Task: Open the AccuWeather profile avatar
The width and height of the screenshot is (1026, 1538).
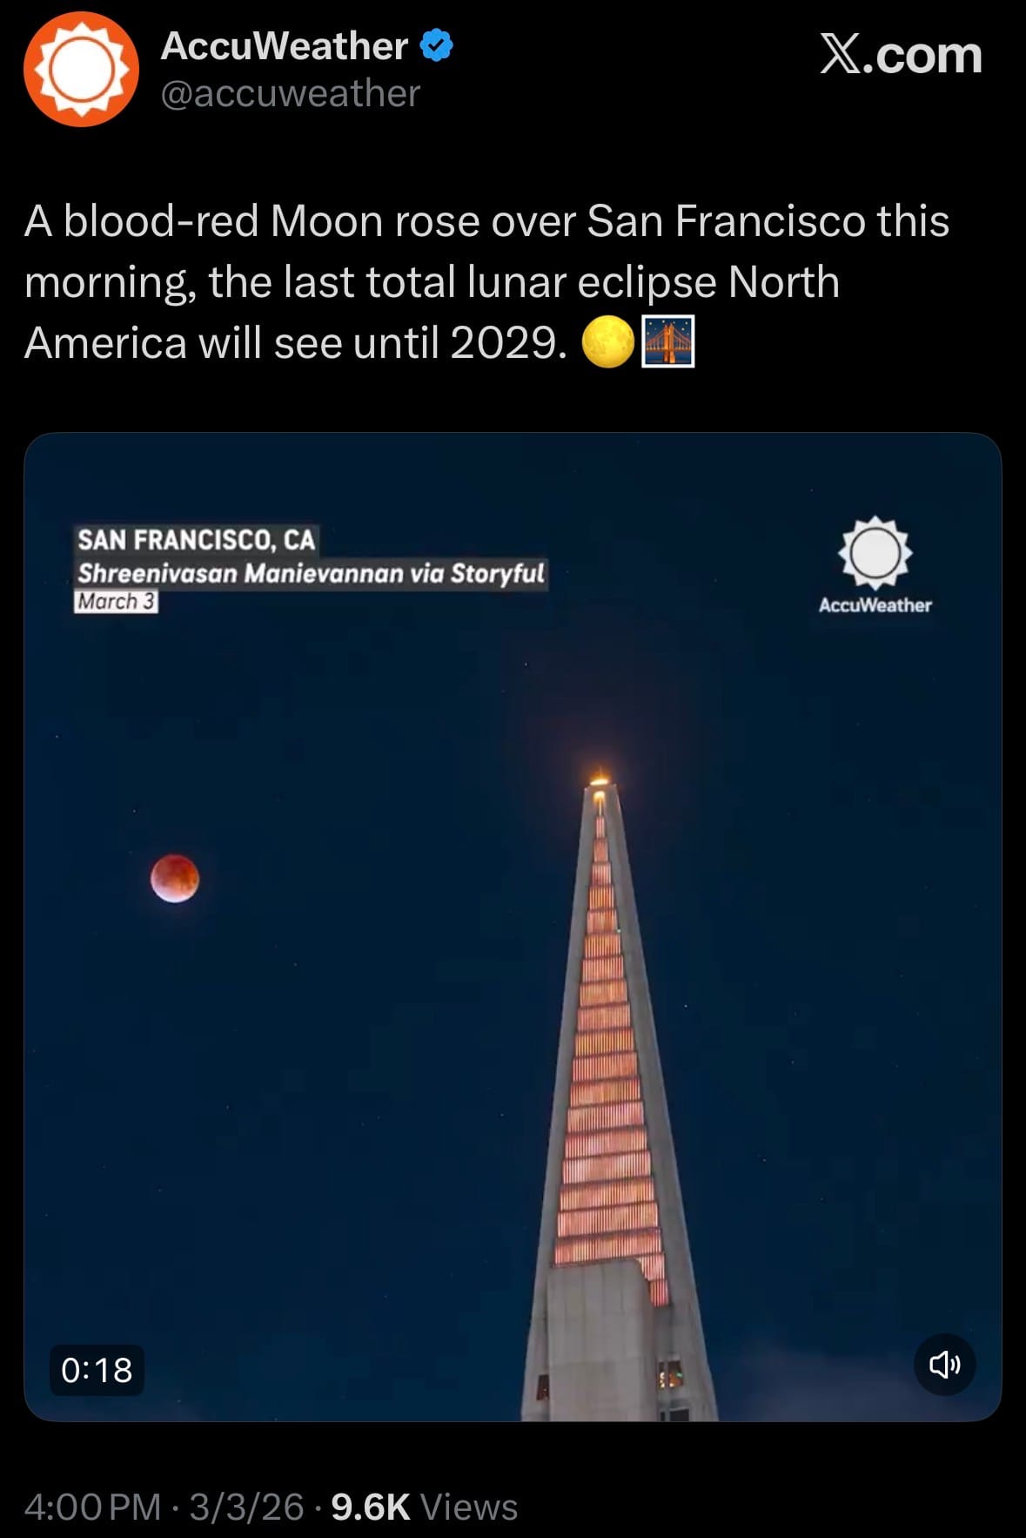Action: pyautogui.click(x=81, y=70)
